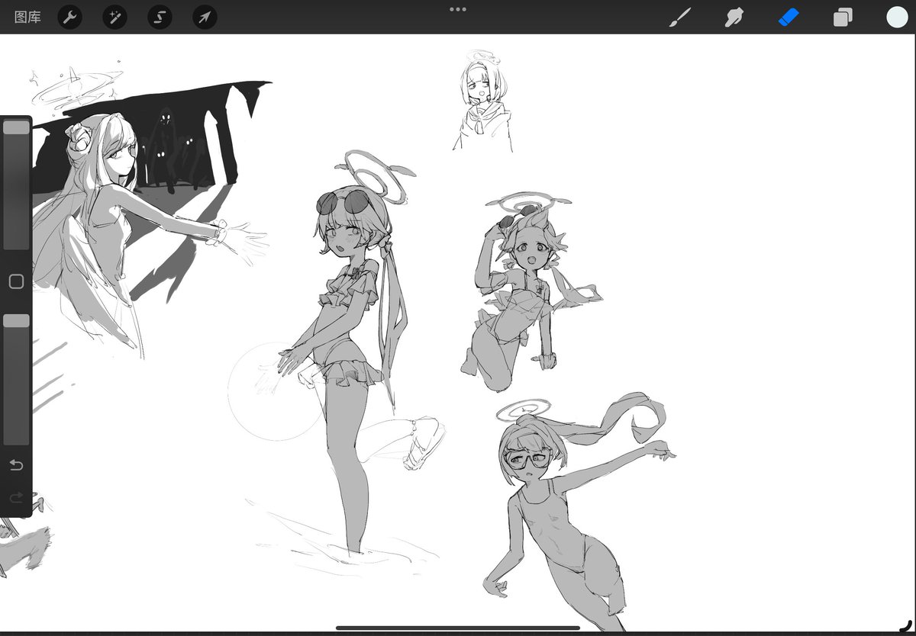Activate the Transform arrow tool
916x636 pixels.
point(205,17)
